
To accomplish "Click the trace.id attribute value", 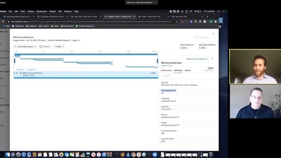I will (x=170, y=117).
